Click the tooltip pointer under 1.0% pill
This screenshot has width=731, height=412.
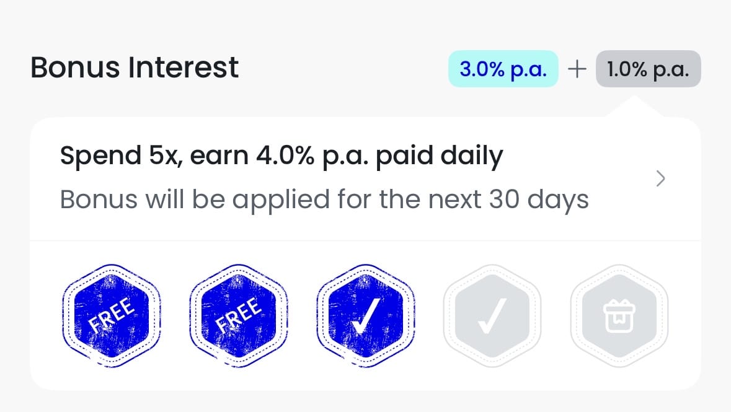tap(633, 107)
